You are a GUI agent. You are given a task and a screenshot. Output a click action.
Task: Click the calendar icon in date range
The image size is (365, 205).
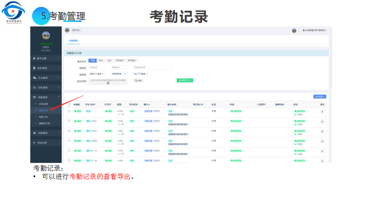tap(108, 83)
